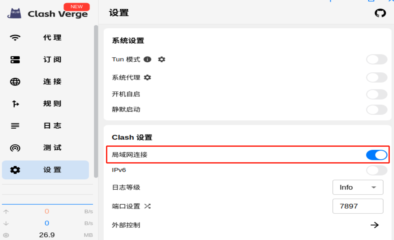Enable 系统代理 switch
Screen dimensions: 394x240
point(377,77)
